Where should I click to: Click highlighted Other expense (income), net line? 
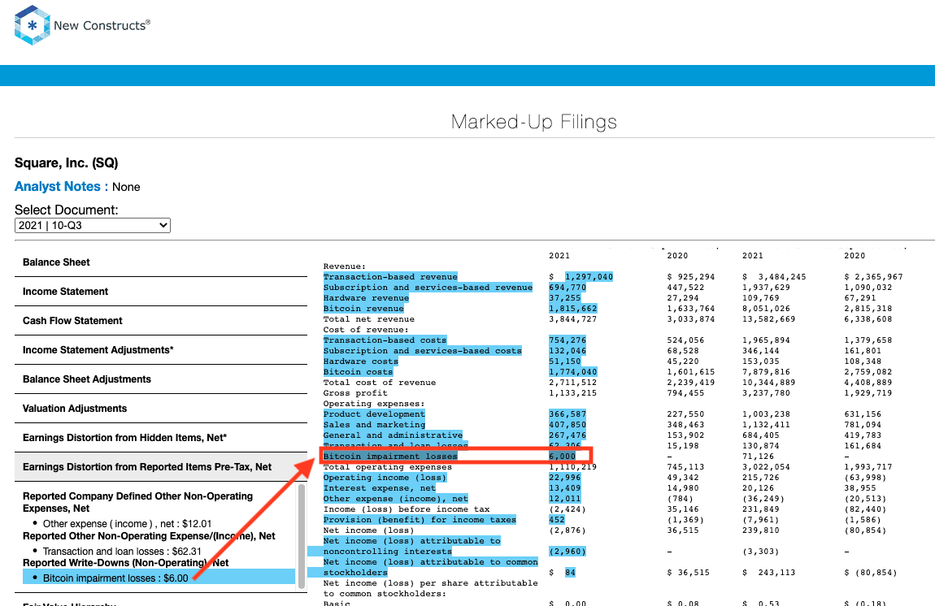tap(395, 499)
